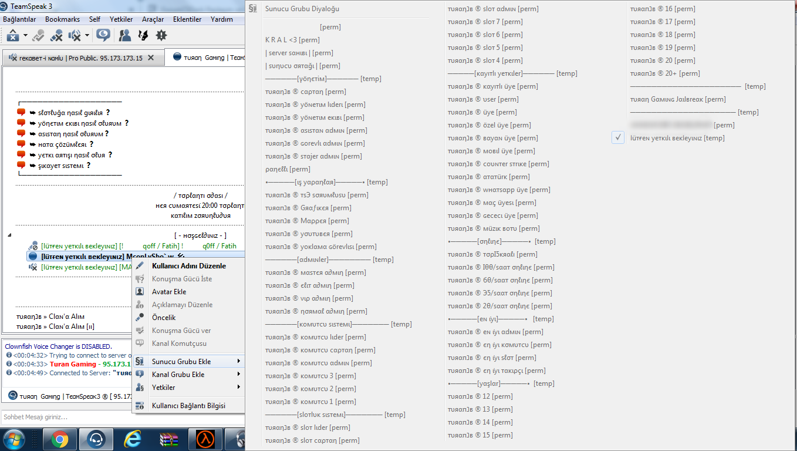Screen dimensions: 797x451
Task: Open the dropdown arrow beside mute speakers
Action: 87,36
